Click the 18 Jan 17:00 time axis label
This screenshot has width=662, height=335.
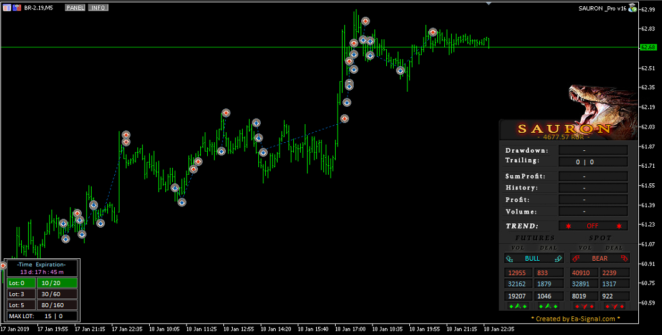pyautogui.click(x=351, y=329)
